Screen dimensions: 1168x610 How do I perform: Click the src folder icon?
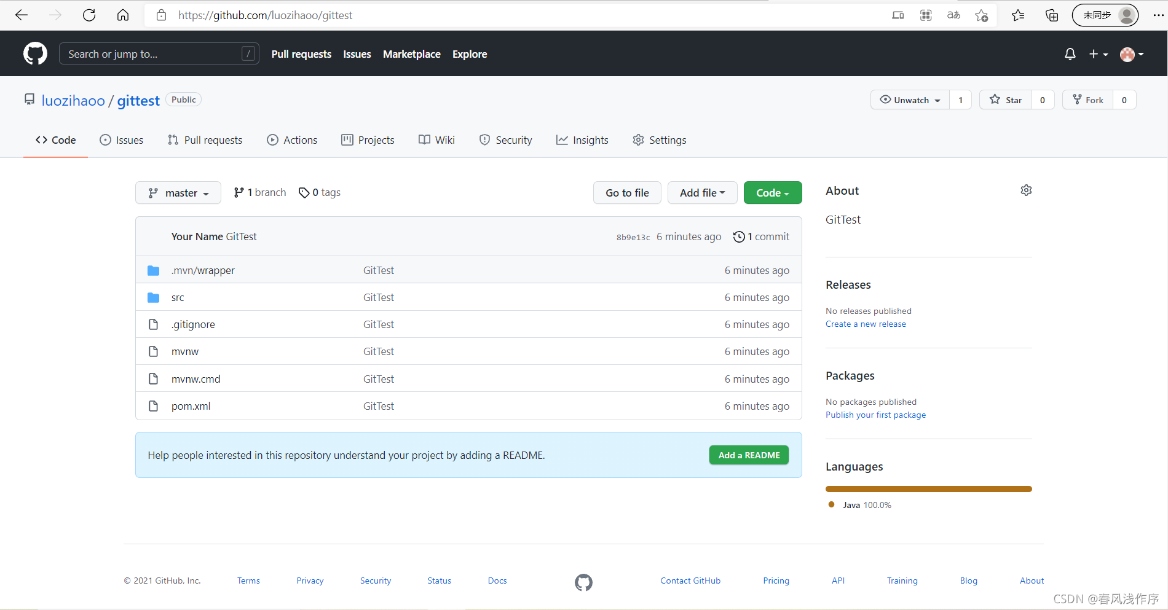tap(154, 297)
